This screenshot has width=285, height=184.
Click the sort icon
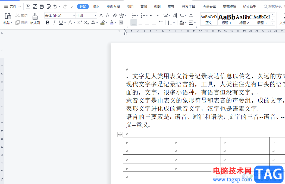click(x=175, y=16)
